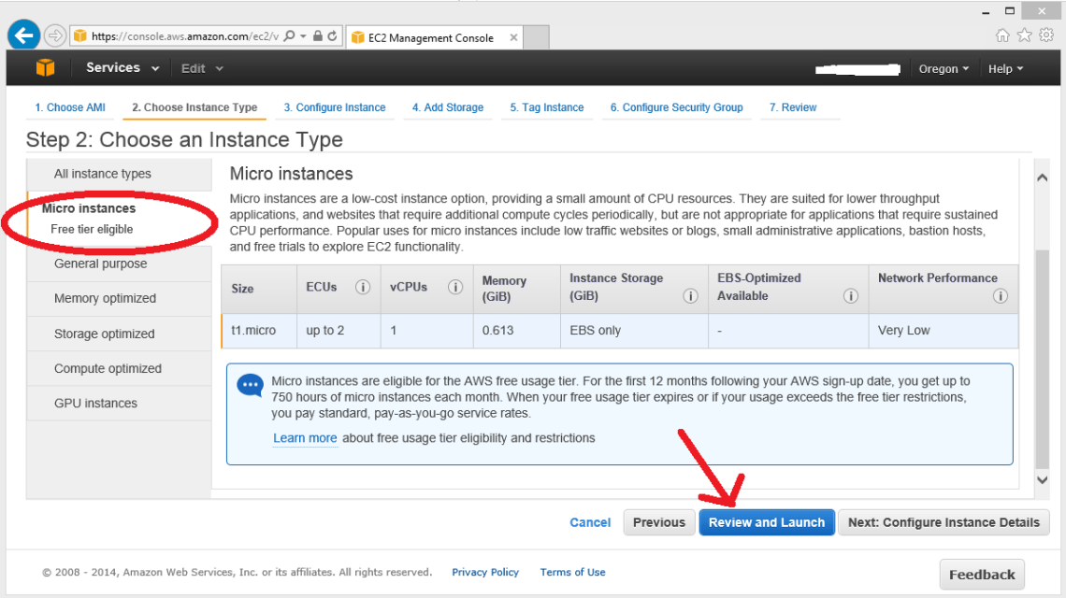The image size is (1066, 598).
Task: Open the Oregon region dropdown
Action: tap(944, 68)
